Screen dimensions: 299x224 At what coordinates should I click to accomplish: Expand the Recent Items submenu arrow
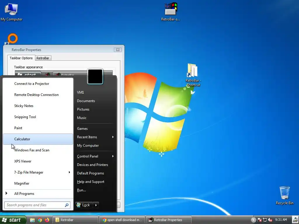point(113,137)
